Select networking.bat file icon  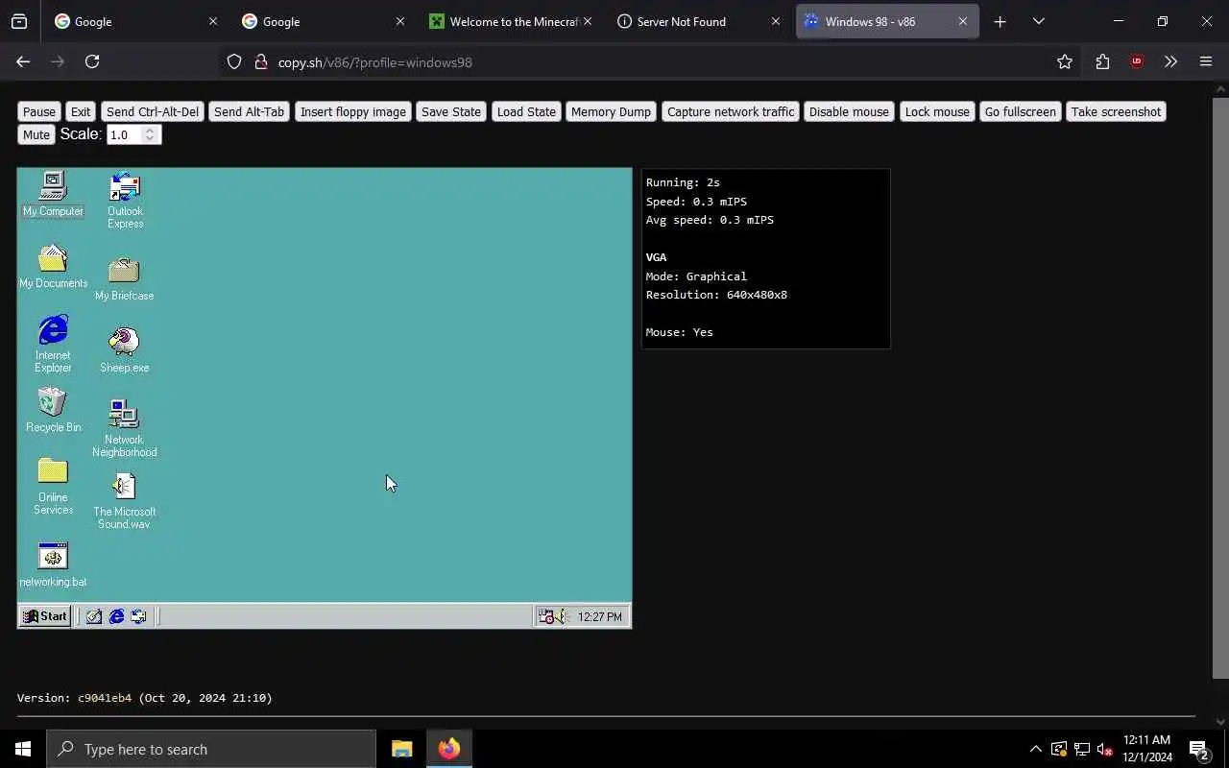(53, 564)
